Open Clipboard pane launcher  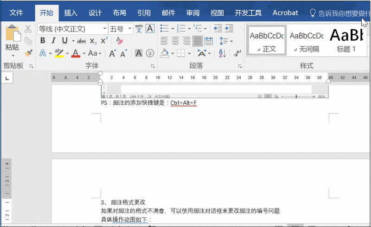point(31,66)
